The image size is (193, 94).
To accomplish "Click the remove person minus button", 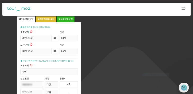I will point(69,91).
